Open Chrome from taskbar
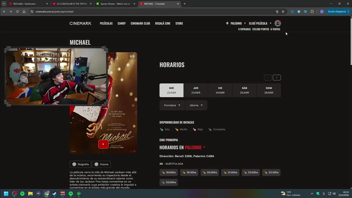The width and height of the screenshot is (352, 198). pyautogui.click(x=46, y=194)
